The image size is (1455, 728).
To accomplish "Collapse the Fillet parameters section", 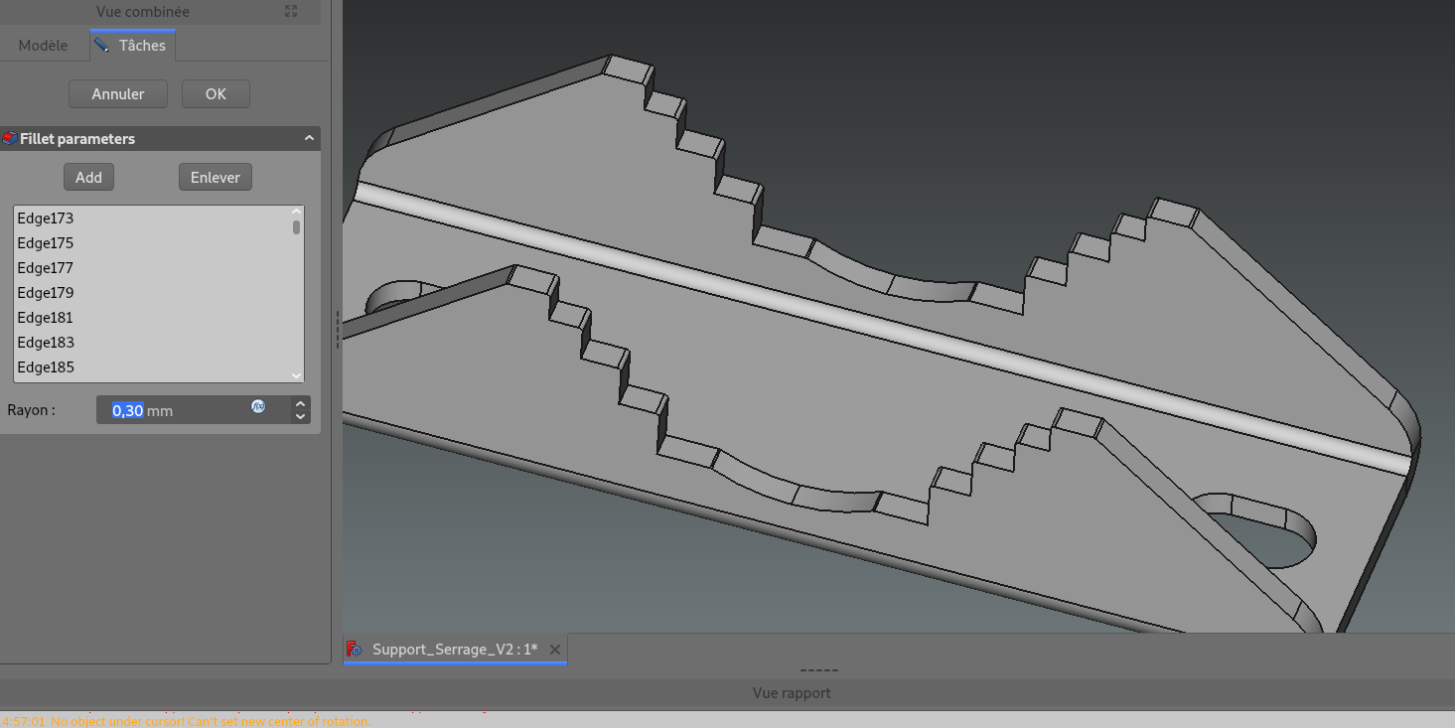I will click(309, 139).
